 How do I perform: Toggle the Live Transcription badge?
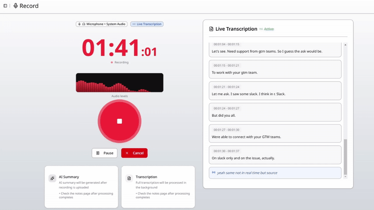pos(147,24)
